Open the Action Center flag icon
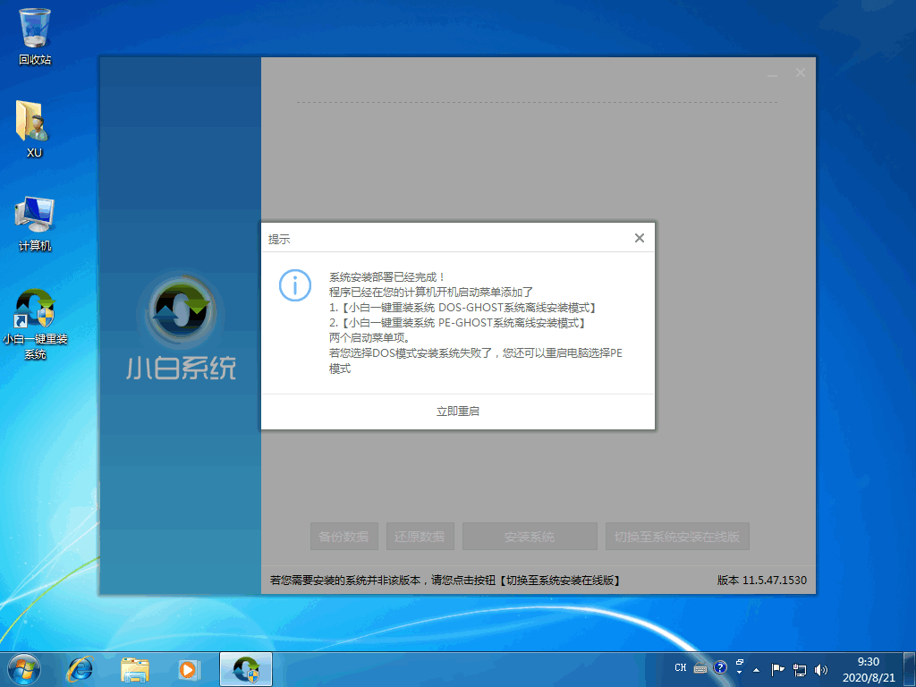This screenshot has width=916, height=687. point(776,668)
